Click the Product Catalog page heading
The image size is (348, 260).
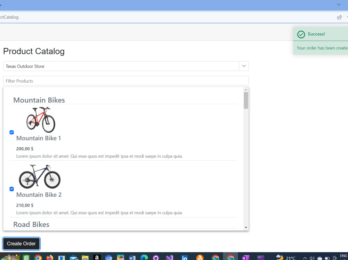coord(34,51)
